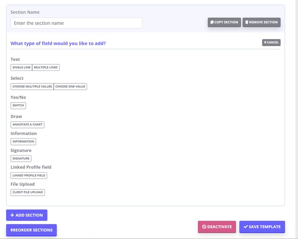Click the plus icon on Add Section
298x239 pixels.
[12, 215]
